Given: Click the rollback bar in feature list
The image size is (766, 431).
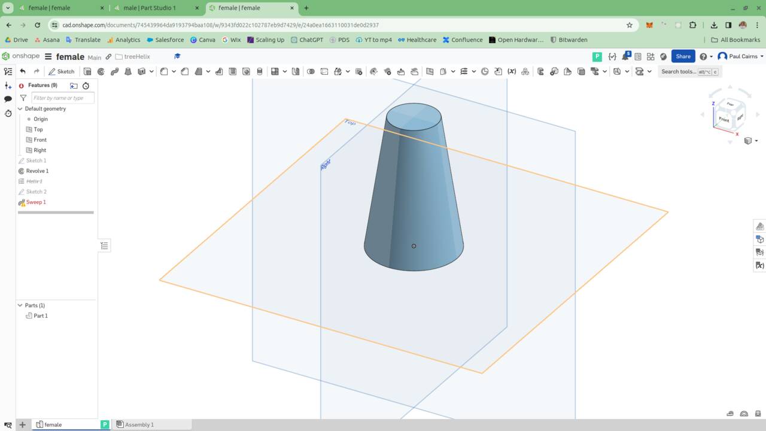Looking at the screenshot, I should [x=56, y=213].
